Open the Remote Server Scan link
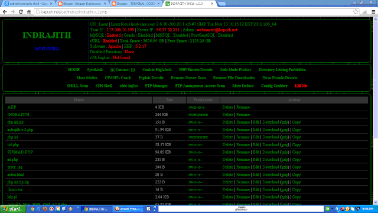Viewport: 378px width, 213px height. [x=188, y=78]
